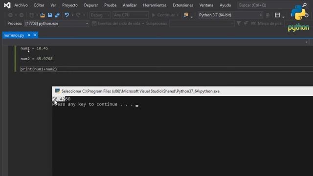Image resolution: width=313 pixels, height=176 pixels.
Task: Expand the undo history dropdown arrow
Action: [73, 15]
